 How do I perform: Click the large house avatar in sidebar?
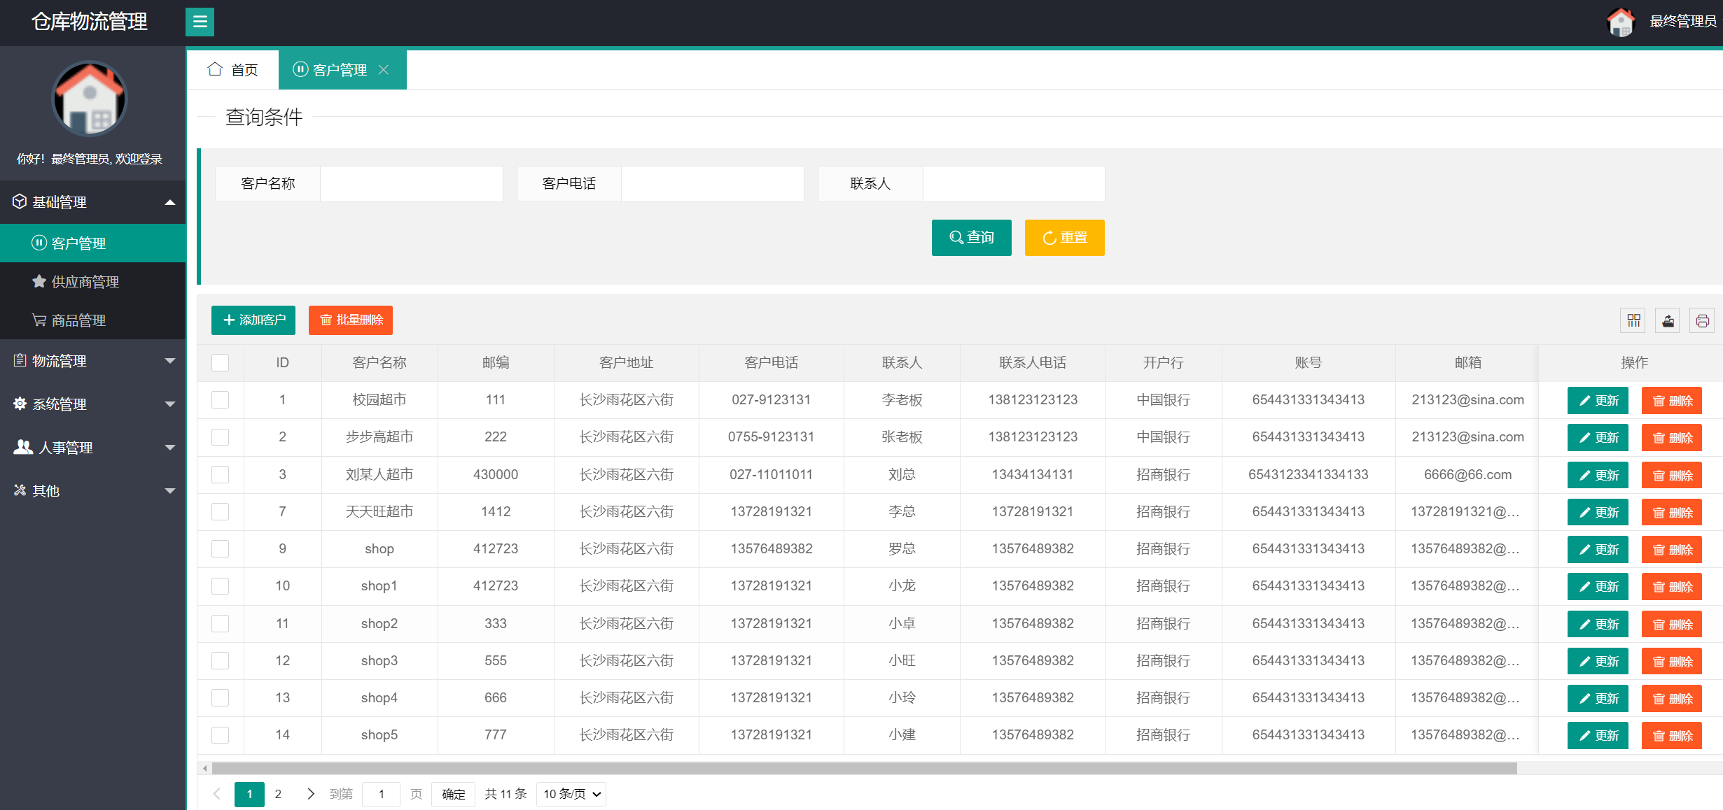point(90,99)
